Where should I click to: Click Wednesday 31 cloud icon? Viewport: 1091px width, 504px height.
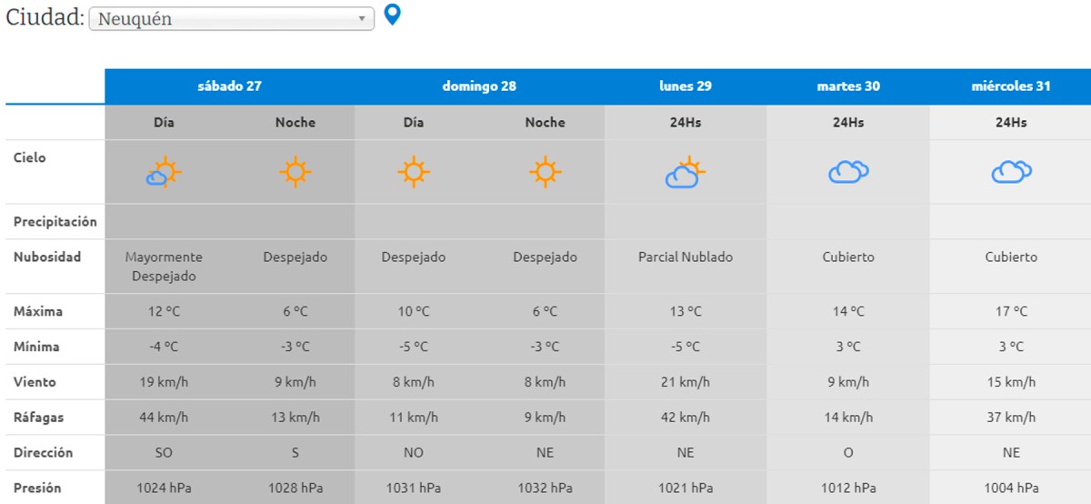tap(1010, 172)
